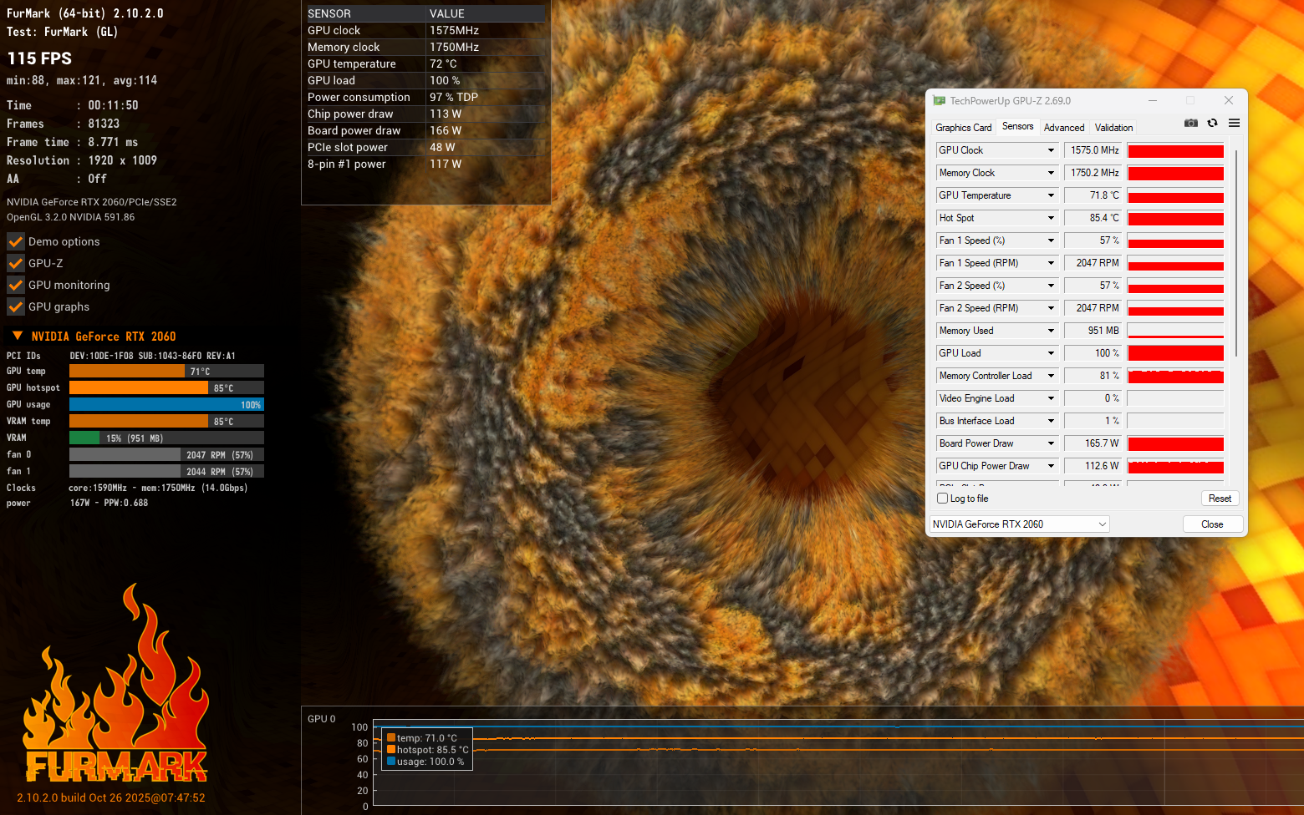Click the 71.8 °C GPU Temperature value
This screenshot has width=1304, height=815.
pos(1093,195)
